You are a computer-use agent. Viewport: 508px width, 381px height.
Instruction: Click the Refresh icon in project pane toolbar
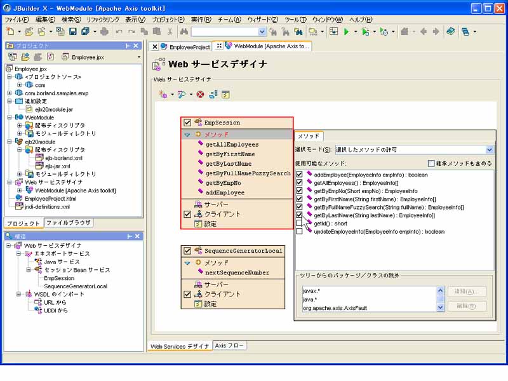click(x=51, y=57)
